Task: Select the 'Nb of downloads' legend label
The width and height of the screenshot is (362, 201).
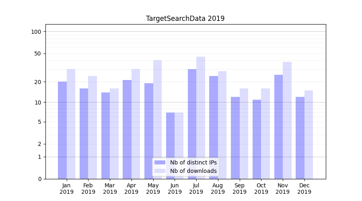Action: (x=193, y=171)
